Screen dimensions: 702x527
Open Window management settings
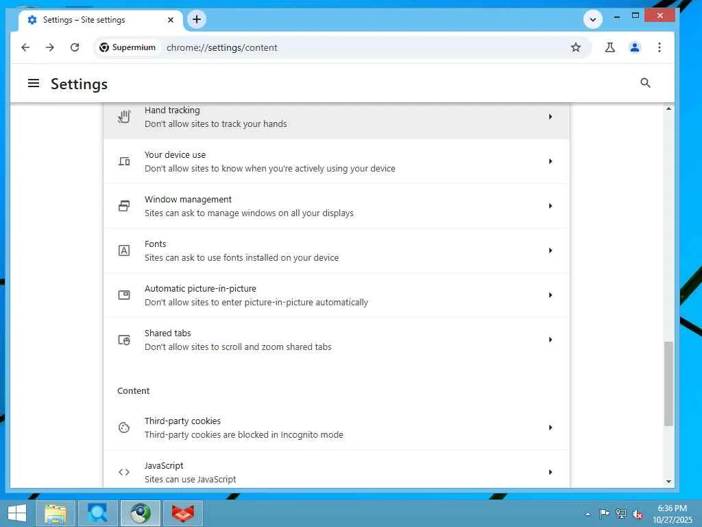pyautogui.click(x=336, y=206)
